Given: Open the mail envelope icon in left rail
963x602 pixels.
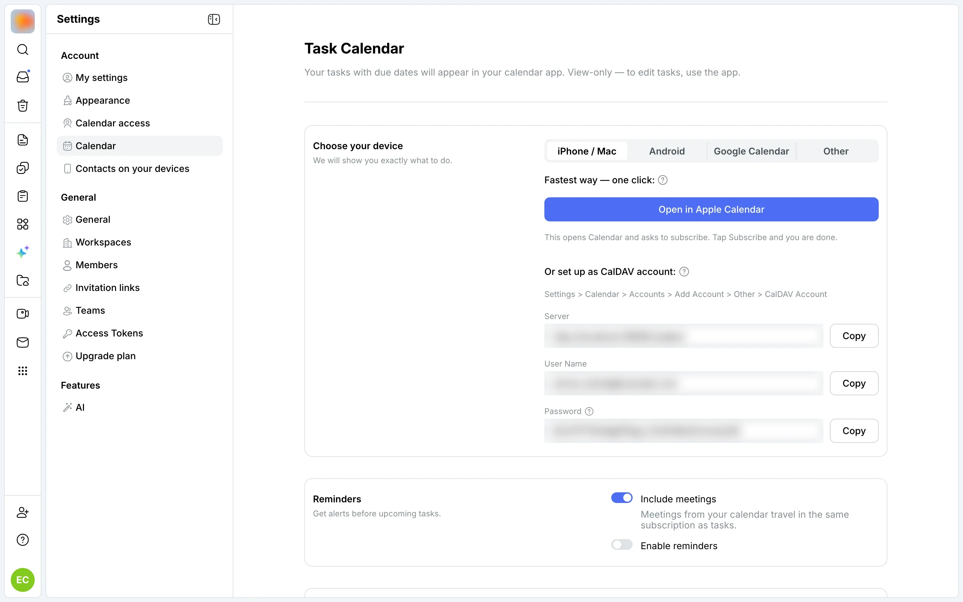Looking at the screenshot, I should tap(23, 342).
